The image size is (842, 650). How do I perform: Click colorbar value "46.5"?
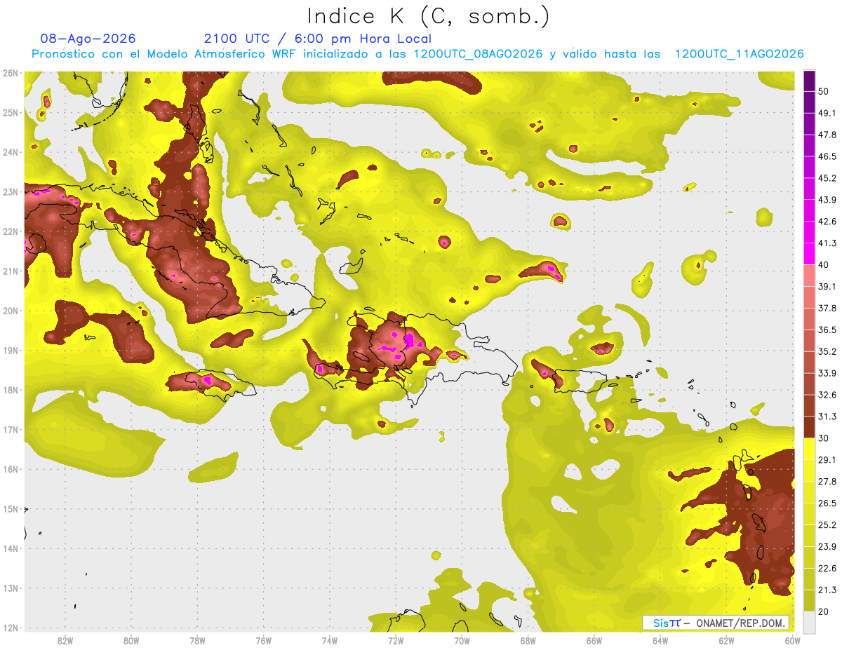point(827,156)
